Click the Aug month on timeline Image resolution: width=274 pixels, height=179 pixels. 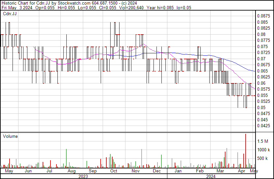click(x=71, y=171)
